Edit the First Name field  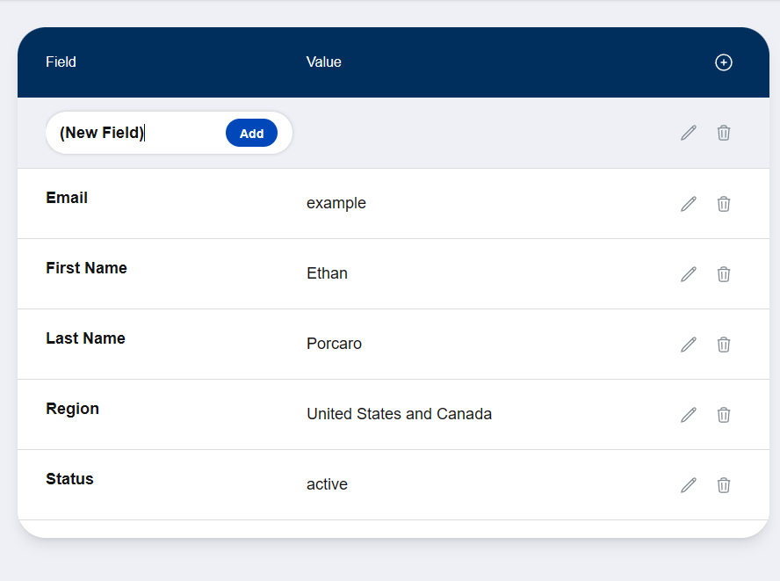click(x=688, y=273)
